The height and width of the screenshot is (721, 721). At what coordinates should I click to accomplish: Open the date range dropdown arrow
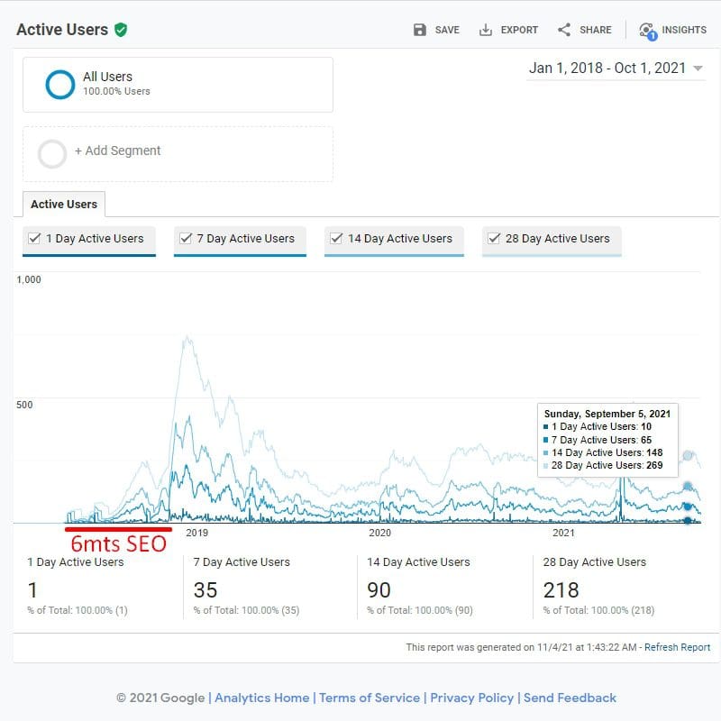[x=698, y=69]
